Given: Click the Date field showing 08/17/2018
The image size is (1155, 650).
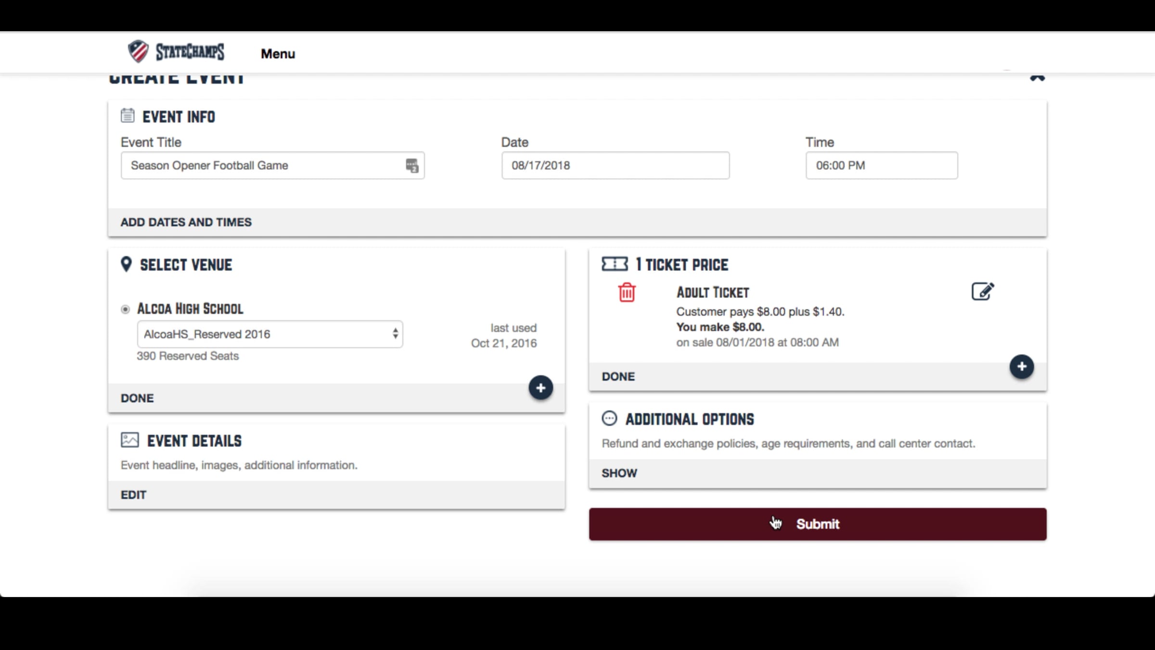Looking at the screenshot, I should (x=615, y=166).
